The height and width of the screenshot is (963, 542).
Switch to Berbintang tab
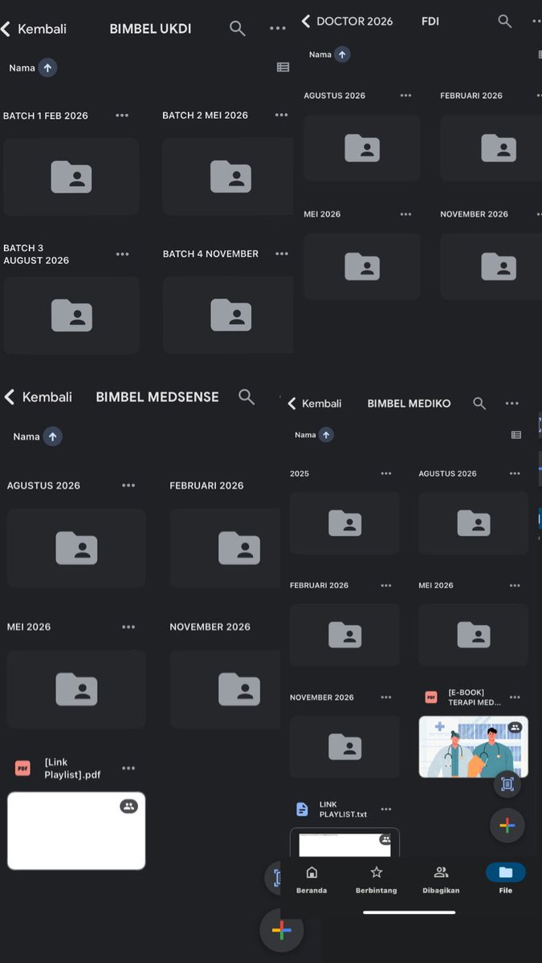pos(376,879)
